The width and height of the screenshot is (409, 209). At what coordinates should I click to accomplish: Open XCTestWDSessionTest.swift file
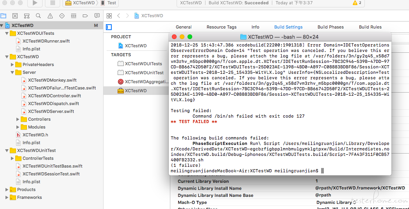(x=51, y=174)
